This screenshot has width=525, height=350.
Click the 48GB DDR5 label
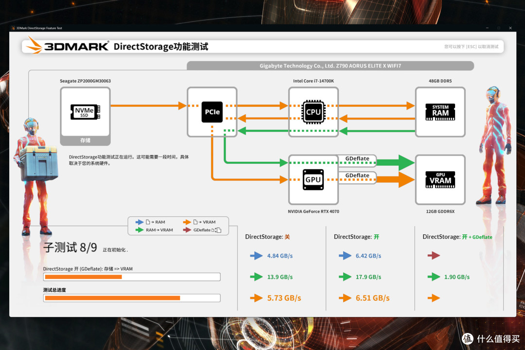click(440, 81)
